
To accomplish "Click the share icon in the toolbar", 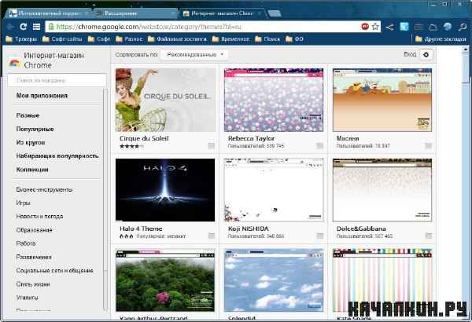I will click(389, 27).
